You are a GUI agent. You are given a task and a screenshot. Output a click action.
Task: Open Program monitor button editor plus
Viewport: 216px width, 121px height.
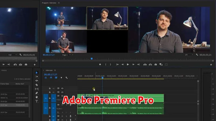point(211,65)
